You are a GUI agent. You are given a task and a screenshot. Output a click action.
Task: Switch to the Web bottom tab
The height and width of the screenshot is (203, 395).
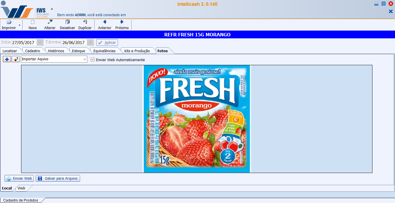(x=21, y=188)
